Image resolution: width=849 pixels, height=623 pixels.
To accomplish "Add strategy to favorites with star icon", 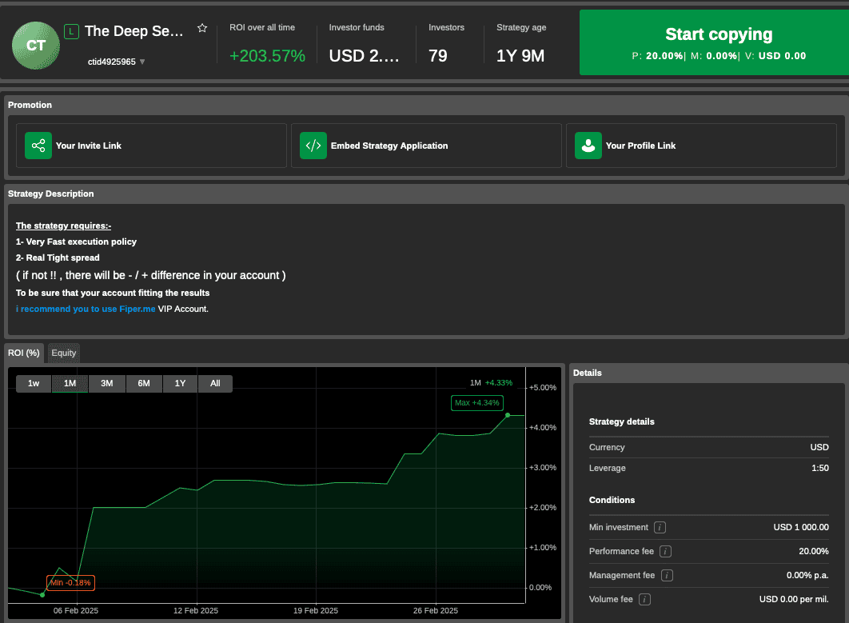I will point(202,28).
